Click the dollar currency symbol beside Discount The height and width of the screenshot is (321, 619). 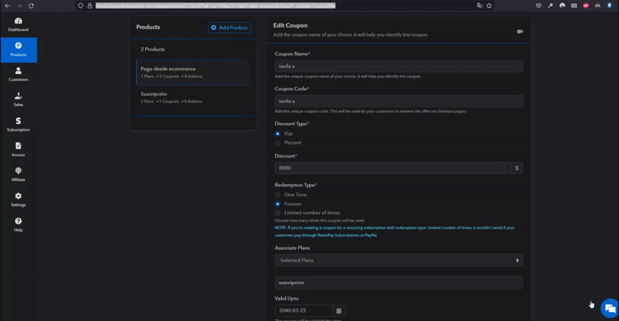(517, 168)
